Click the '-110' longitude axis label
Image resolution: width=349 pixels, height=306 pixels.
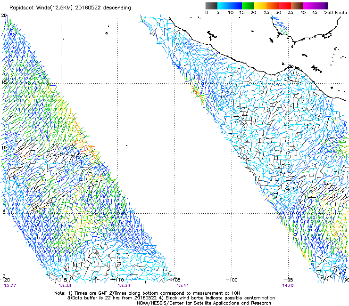119,280
